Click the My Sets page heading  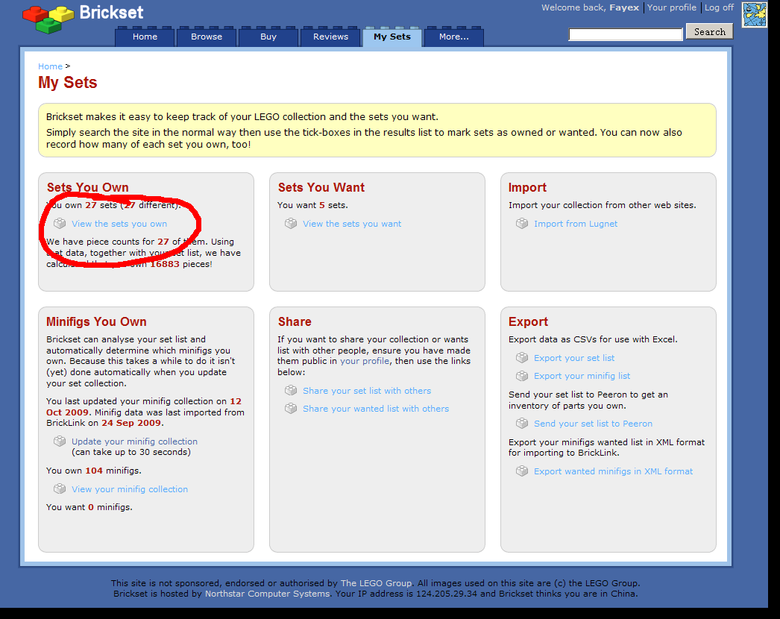[68, 83]
